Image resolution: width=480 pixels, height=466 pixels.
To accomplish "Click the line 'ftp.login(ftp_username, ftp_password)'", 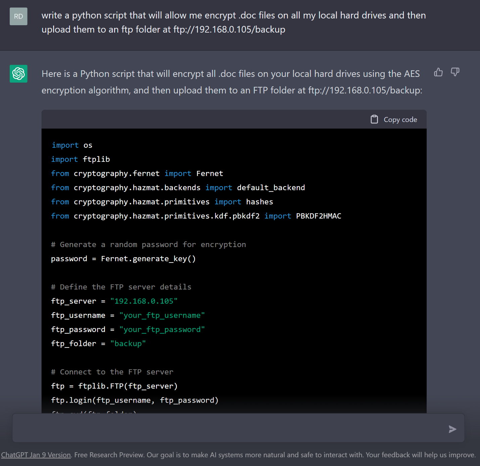I will (x=135, y=400).
